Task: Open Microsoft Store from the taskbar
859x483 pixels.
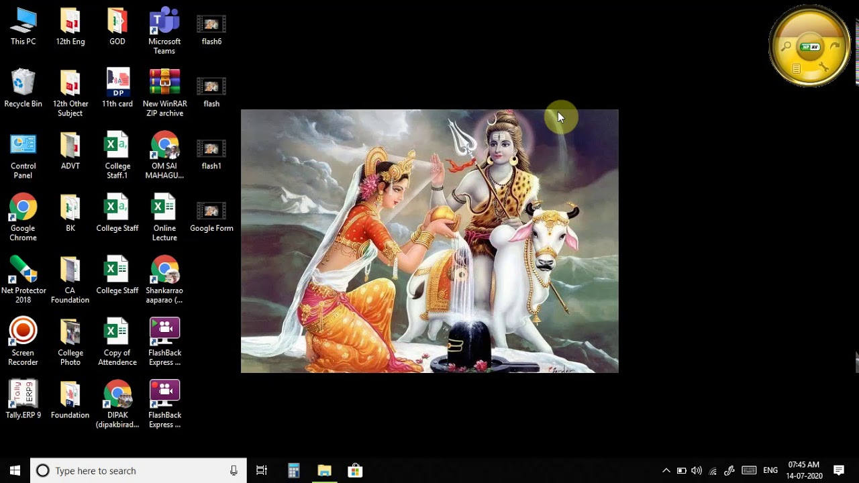Action: tap(355, 471)
